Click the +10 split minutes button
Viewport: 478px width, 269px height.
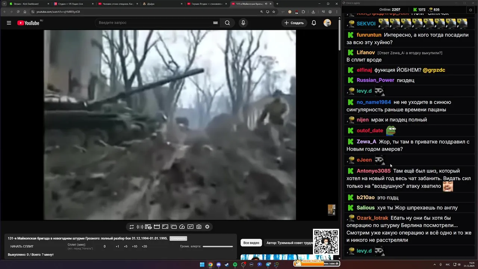tap(134, 247)
